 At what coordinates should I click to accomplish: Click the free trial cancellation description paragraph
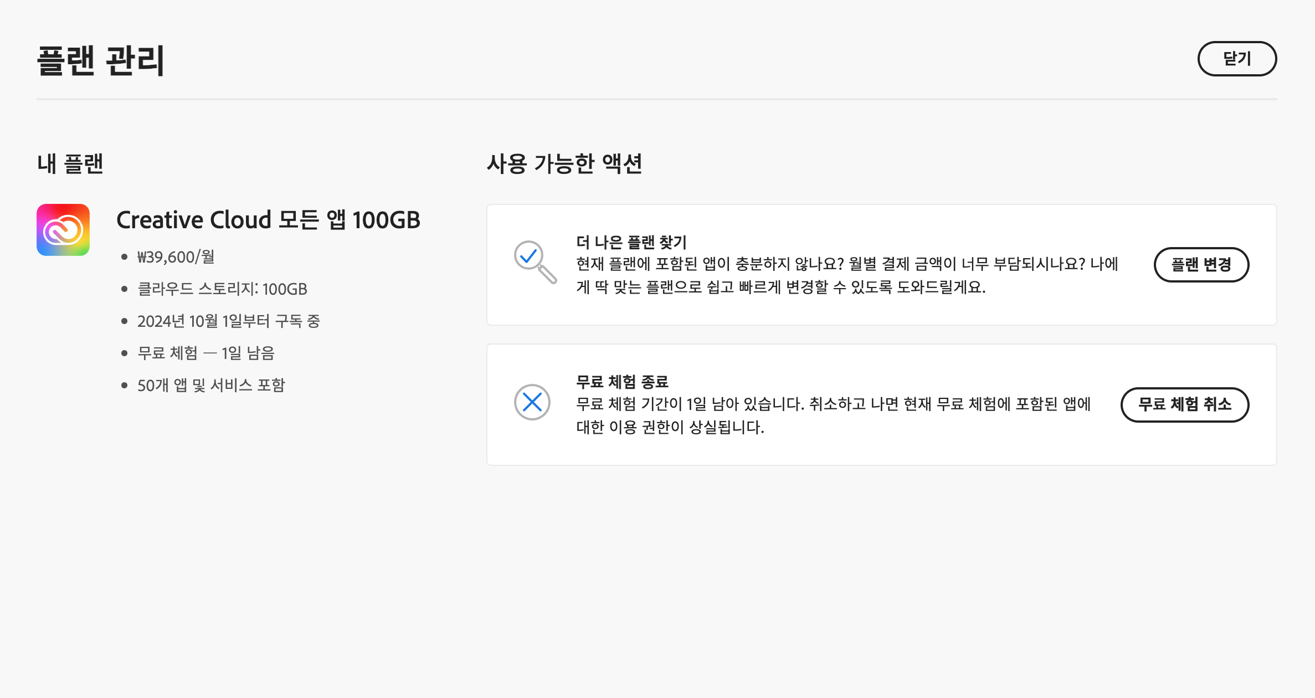point(833,415)
